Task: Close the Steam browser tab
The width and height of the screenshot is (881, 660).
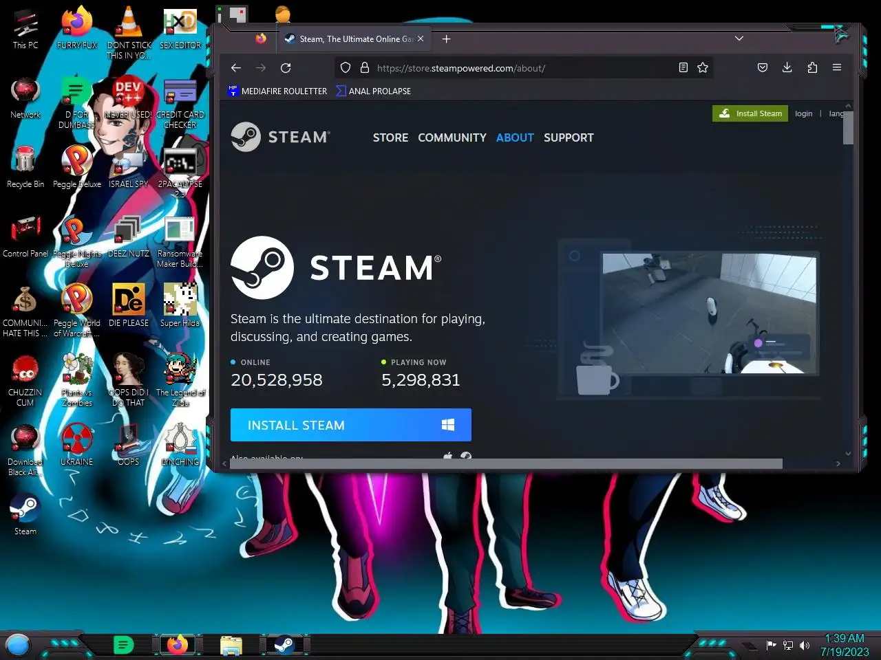Action: click(421, 39)
